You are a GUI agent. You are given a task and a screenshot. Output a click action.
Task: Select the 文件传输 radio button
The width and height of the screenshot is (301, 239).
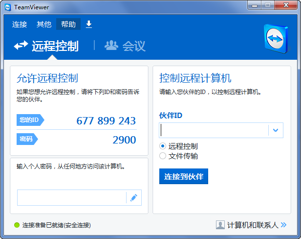tap(163, 156)
